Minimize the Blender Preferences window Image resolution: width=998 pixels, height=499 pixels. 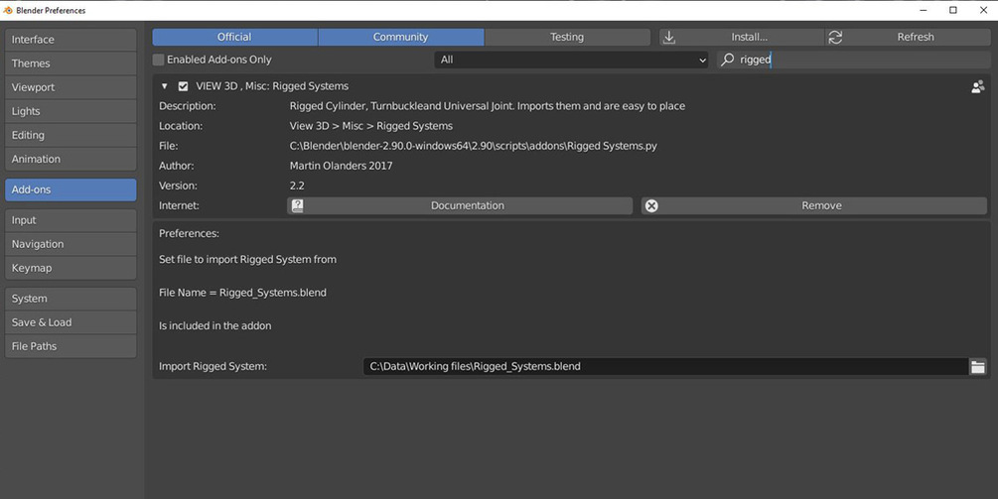(x=924, y=10)
